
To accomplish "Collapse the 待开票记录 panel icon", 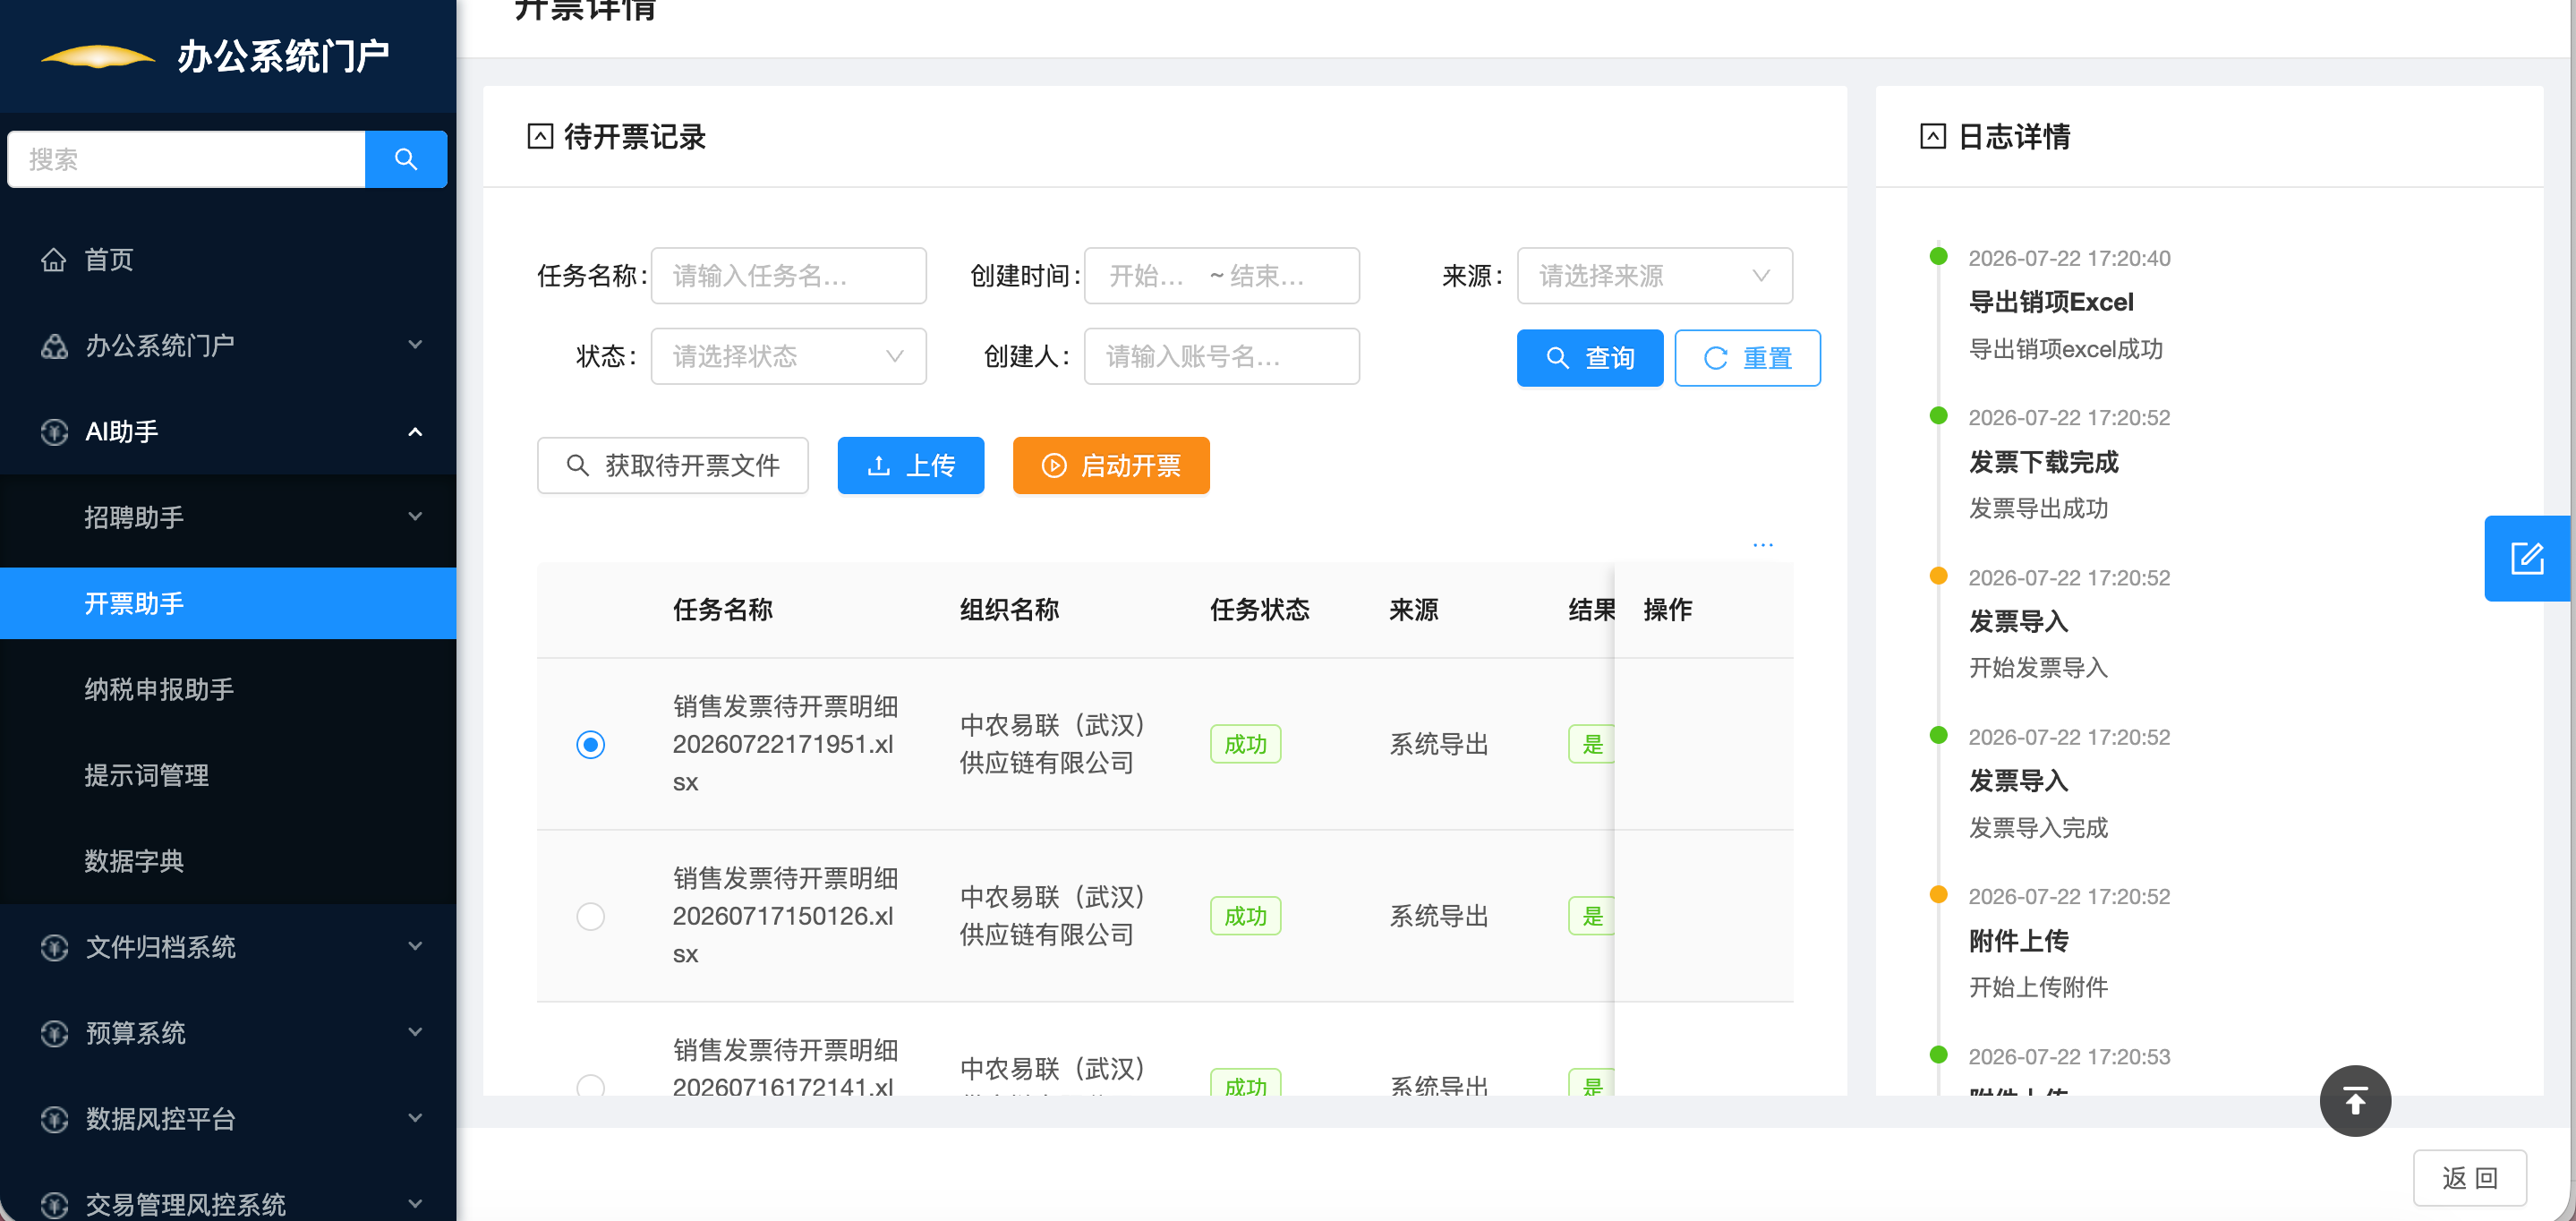I will click(x=540, y=136).
